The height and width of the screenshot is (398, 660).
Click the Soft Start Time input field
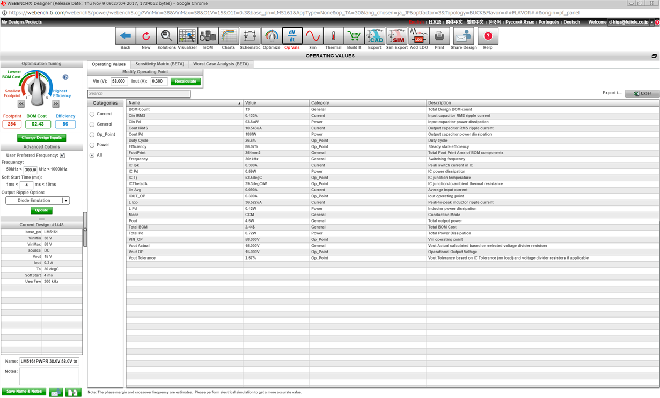[x=26, y=185]
